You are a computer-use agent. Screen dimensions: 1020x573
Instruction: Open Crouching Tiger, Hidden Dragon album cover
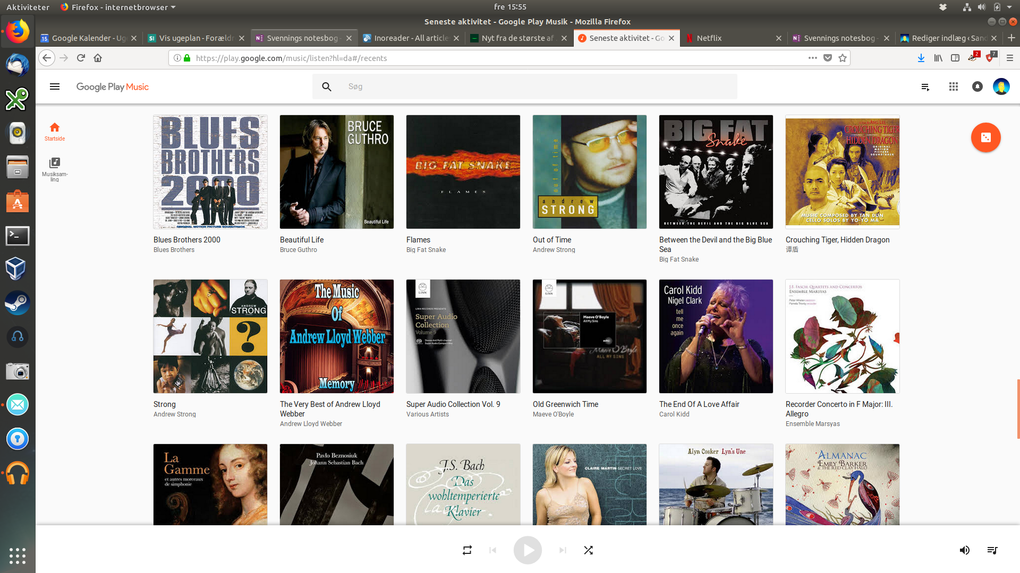click(843, 172)
